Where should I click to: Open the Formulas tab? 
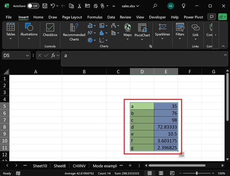coord(95,17)
